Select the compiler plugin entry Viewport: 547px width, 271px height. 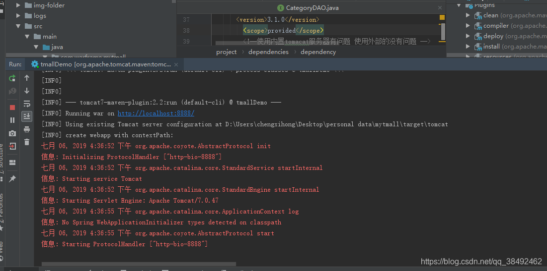pyautogui.click(x=510, y=25)
